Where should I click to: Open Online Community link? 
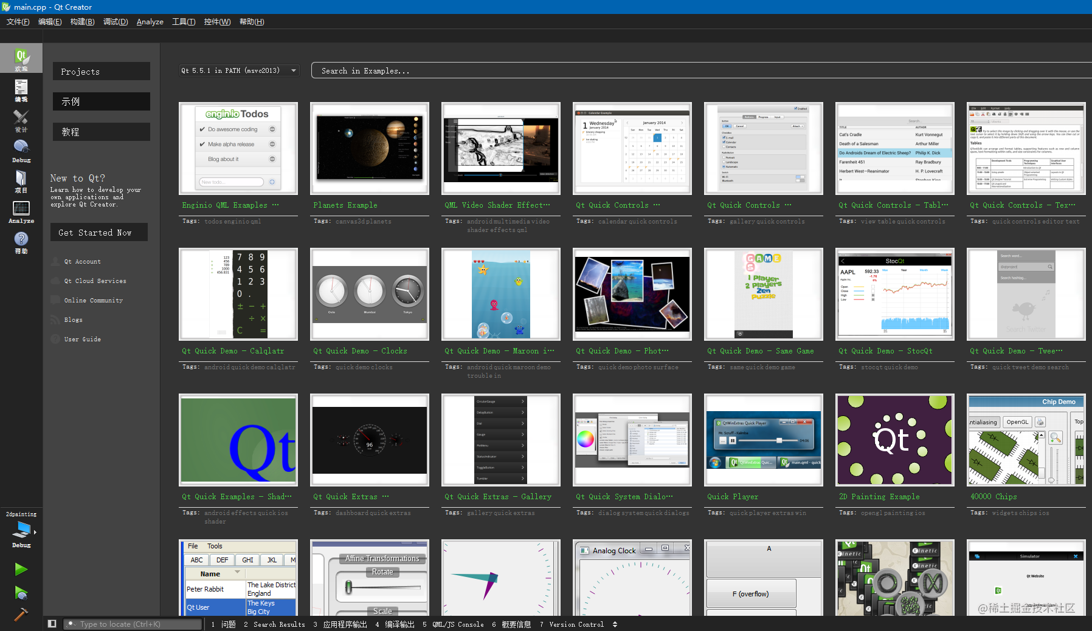[94, 301]
